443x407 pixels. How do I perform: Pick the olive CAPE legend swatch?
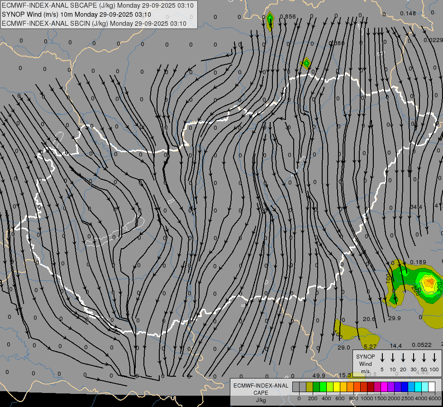point(310,387)
